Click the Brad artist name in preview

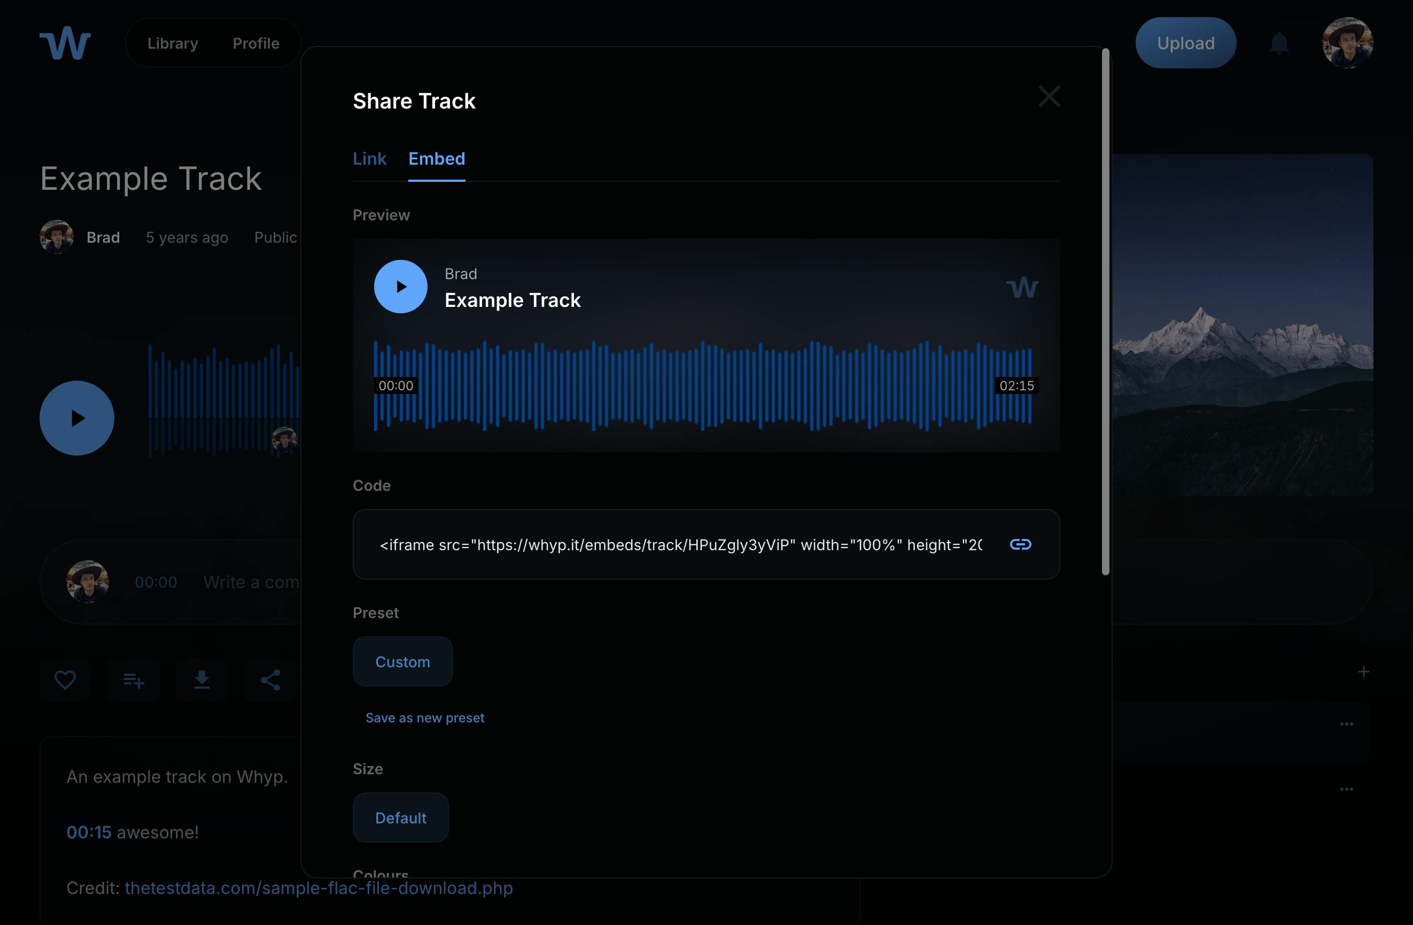tap(461, 274)
